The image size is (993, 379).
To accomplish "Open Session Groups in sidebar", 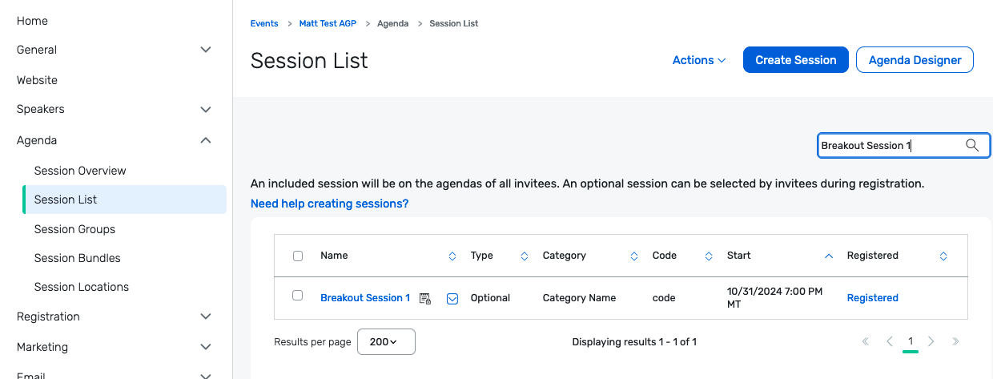I will click(x=74, y=229).
